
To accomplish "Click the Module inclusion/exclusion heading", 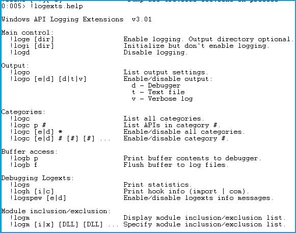I will pos(56,211).
